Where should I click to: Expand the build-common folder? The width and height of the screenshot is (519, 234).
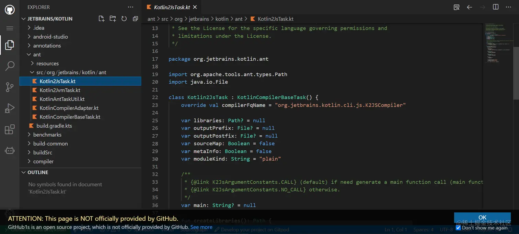point(50,144)
